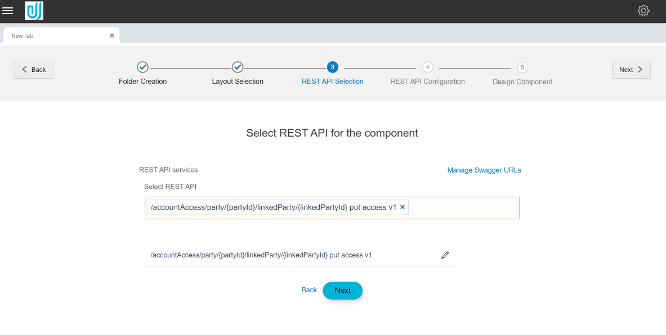The width and height of the screenshot is (666, 335).
Task: Click the REST API Configuration step label
Action: pyautogui.click(x=427, y=82)
